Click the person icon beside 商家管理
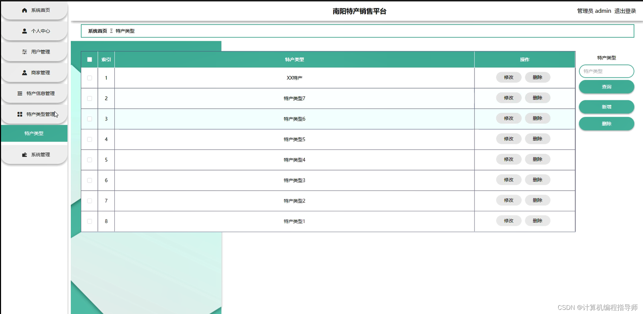The height and width of the screenshot is (314, 643). click(x=25, y=73)
